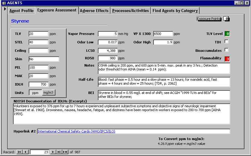
Task: Switch units to mg/m3
Action: coord(49,93)
